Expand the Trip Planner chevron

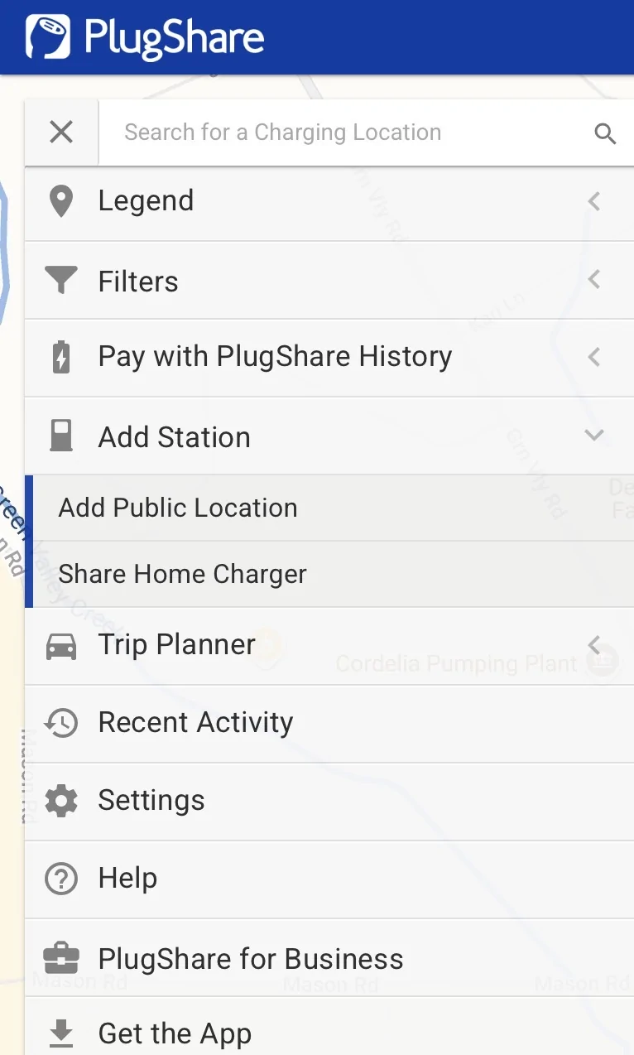[x=594, y=644]
